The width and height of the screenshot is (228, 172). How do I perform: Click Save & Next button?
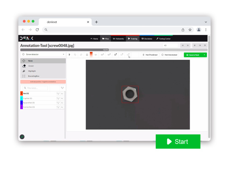pyautogui.click(x=193, y=55)
